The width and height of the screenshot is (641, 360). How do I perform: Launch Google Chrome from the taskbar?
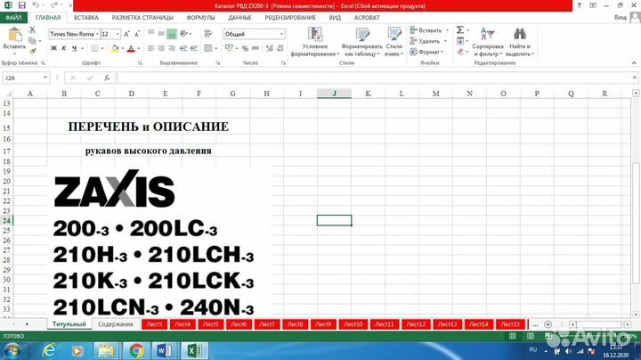pos(135,350)
